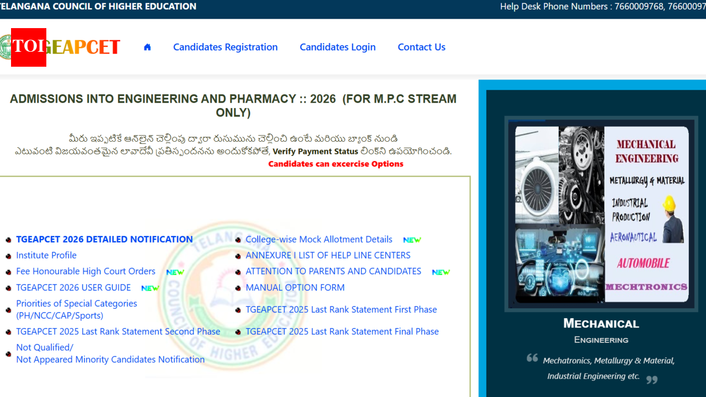This screenshot has width=706, height=397.
Task: Click the bullet icon before Institute Profile
Action: 8,256
